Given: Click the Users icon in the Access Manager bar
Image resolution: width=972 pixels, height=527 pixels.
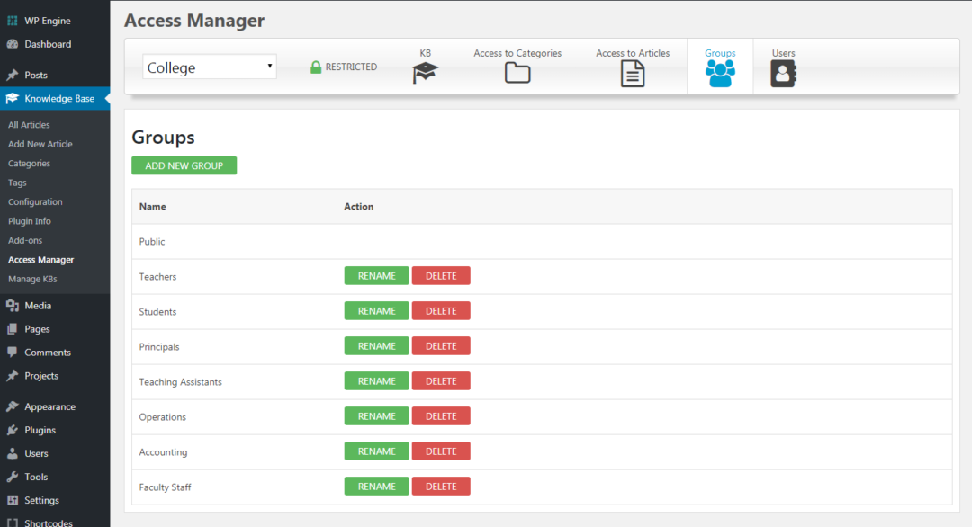Looking at the screenshot, I should tap(782, 73).
